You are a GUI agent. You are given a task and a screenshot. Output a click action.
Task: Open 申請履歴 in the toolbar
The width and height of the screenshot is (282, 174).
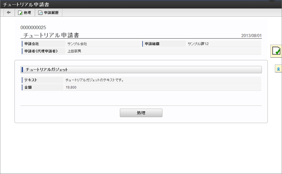point(49,13)
